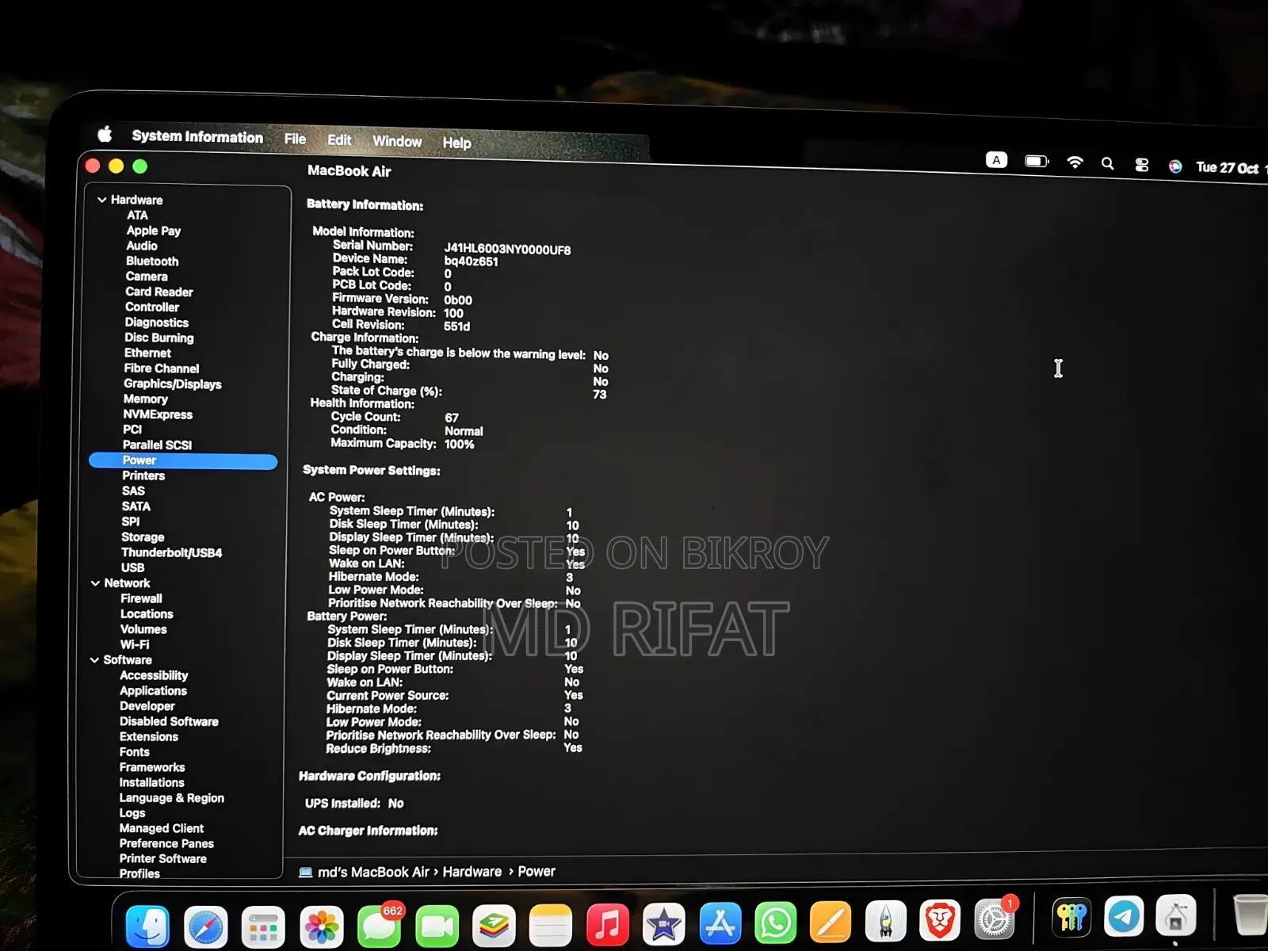Click the Cycle Count value 67
1268x951 pixels.
pos(452,418)
